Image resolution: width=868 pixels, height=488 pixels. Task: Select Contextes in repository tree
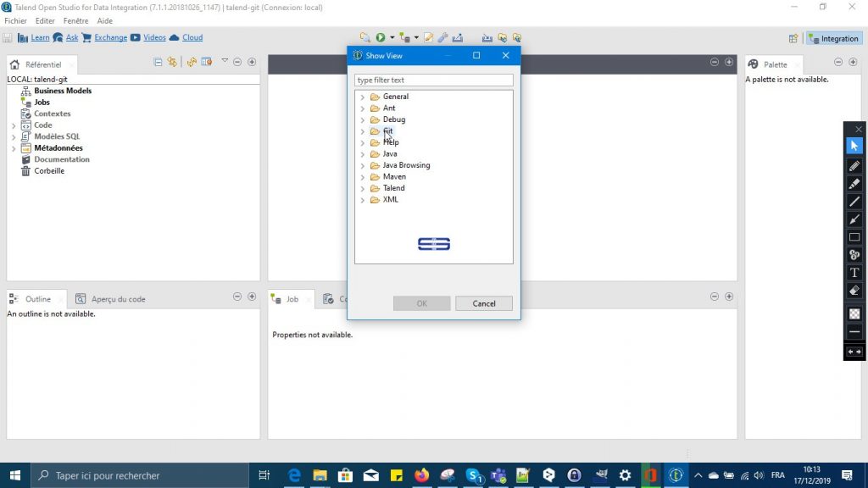pos(52,114)
